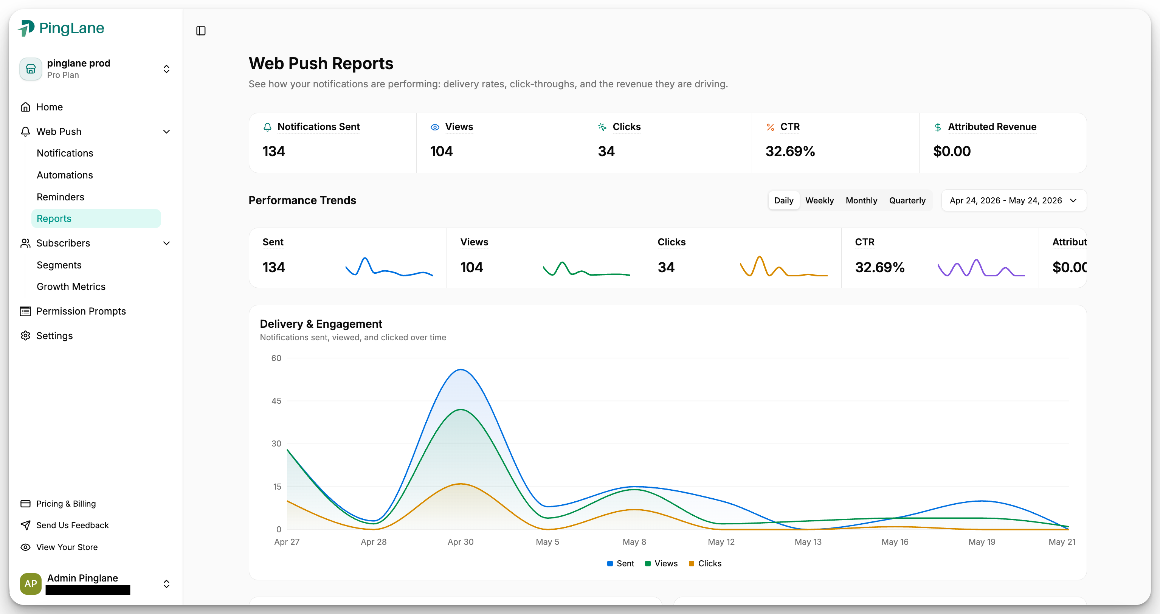Click the Clicks cursor icon in stats
This screenshot has width=1160, height=614.
pos(603,127)
